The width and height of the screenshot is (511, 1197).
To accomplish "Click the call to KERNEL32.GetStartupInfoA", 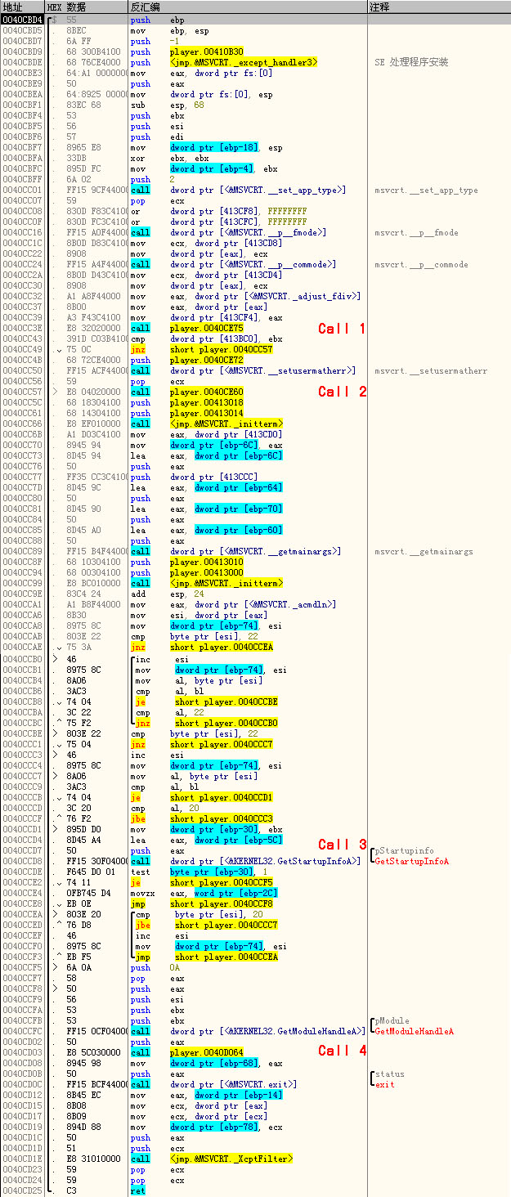I will click(245, 861).
